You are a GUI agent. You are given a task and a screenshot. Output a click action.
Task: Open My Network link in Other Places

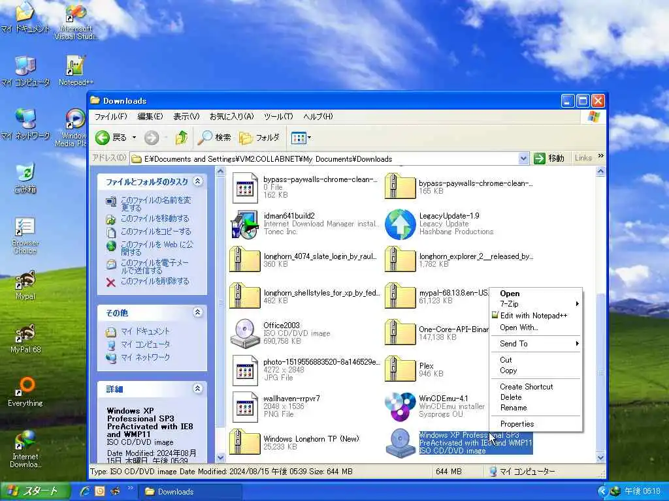click(144, 357)
